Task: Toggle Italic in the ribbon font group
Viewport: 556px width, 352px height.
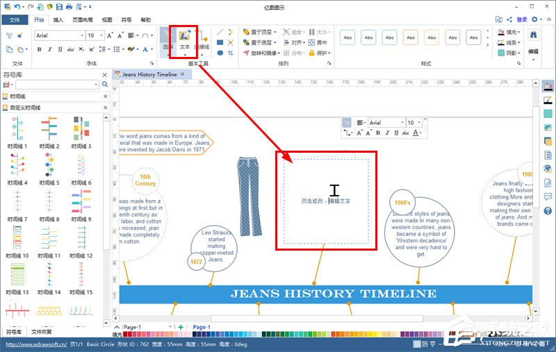Action: pos(49,49)
